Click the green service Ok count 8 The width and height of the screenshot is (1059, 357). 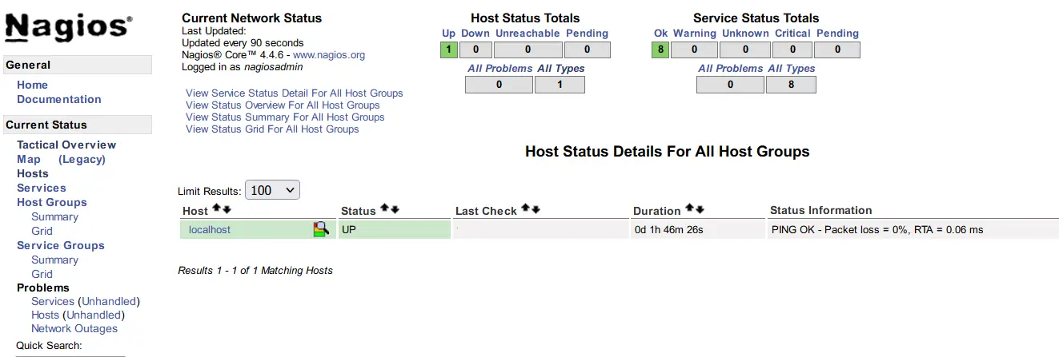click(x=660, y=50)
